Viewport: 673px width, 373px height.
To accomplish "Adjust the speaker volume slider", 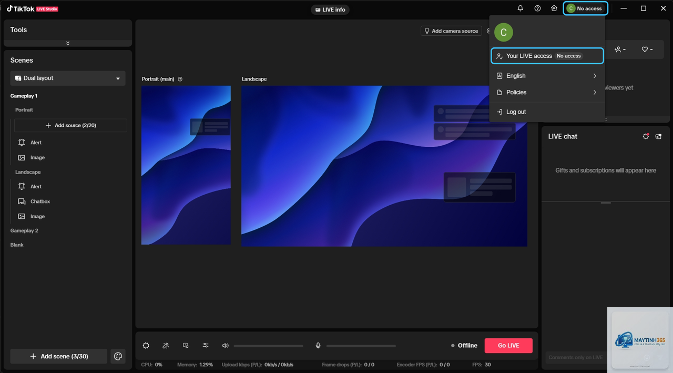I will [x=269, y=346].
